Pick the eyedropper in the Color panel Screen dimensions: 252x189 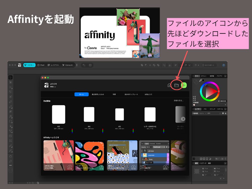200,80
